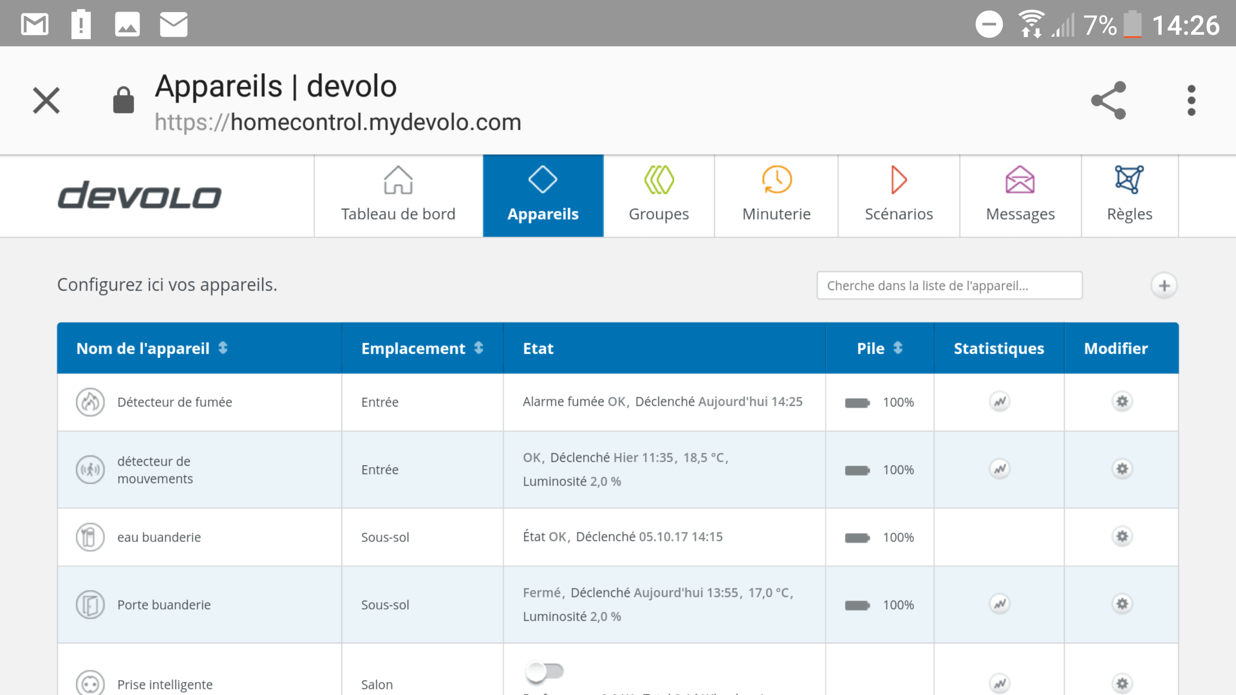Open statistics for détecteur de mouvements
The width and height of the screenshot is (1236, 695).
click(x=999, y=469)
